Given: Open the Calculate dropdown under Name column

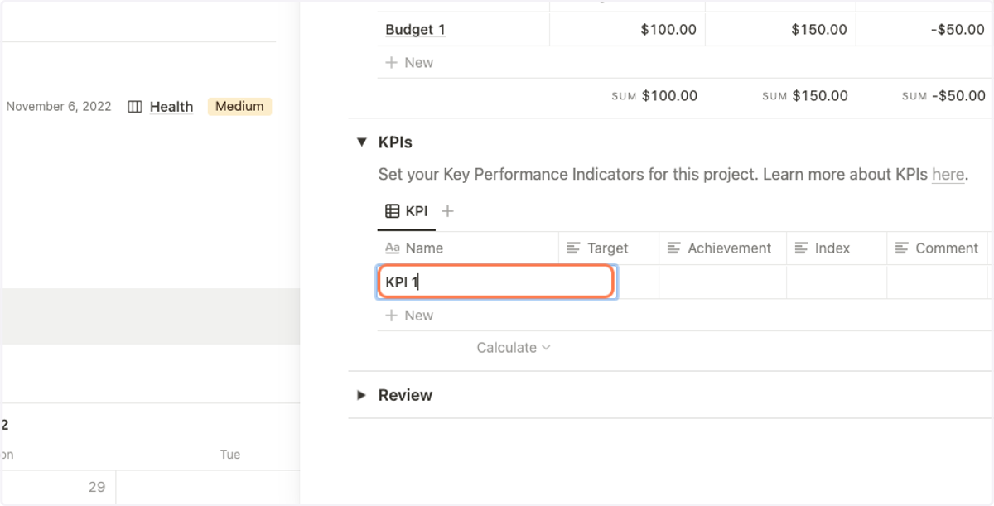Looking at the screenshot, I should (514, 348).
